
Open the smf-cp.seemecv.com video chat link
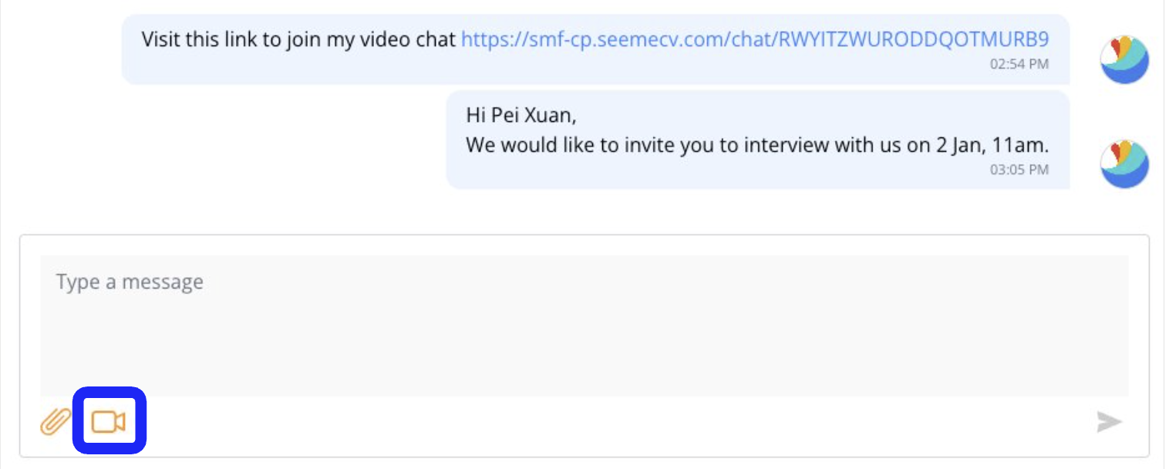point(754,39)
